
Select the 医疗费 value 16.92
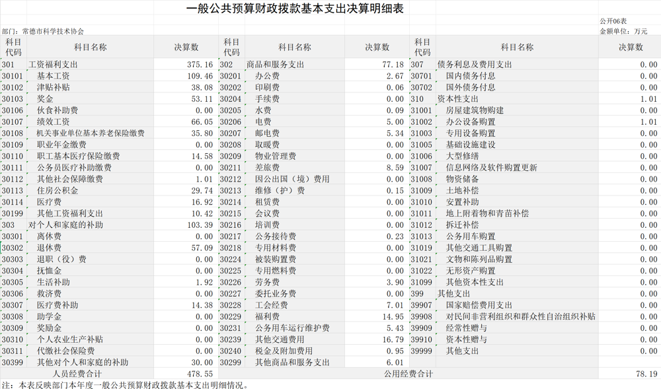tap(202, 202)
